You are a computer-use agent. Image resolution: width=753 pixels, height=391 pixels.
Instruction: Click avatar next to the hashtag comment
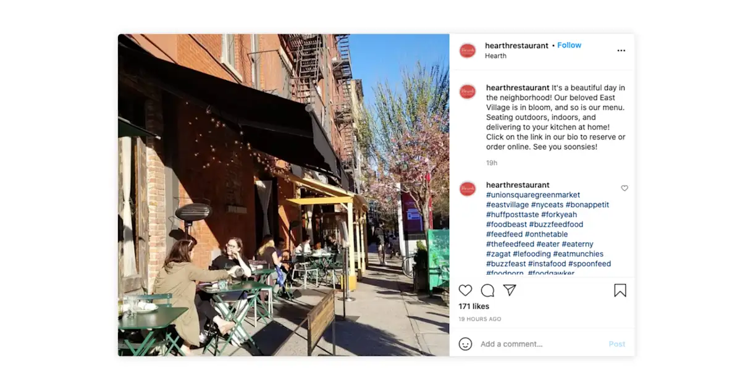click(x=468, y=188)
